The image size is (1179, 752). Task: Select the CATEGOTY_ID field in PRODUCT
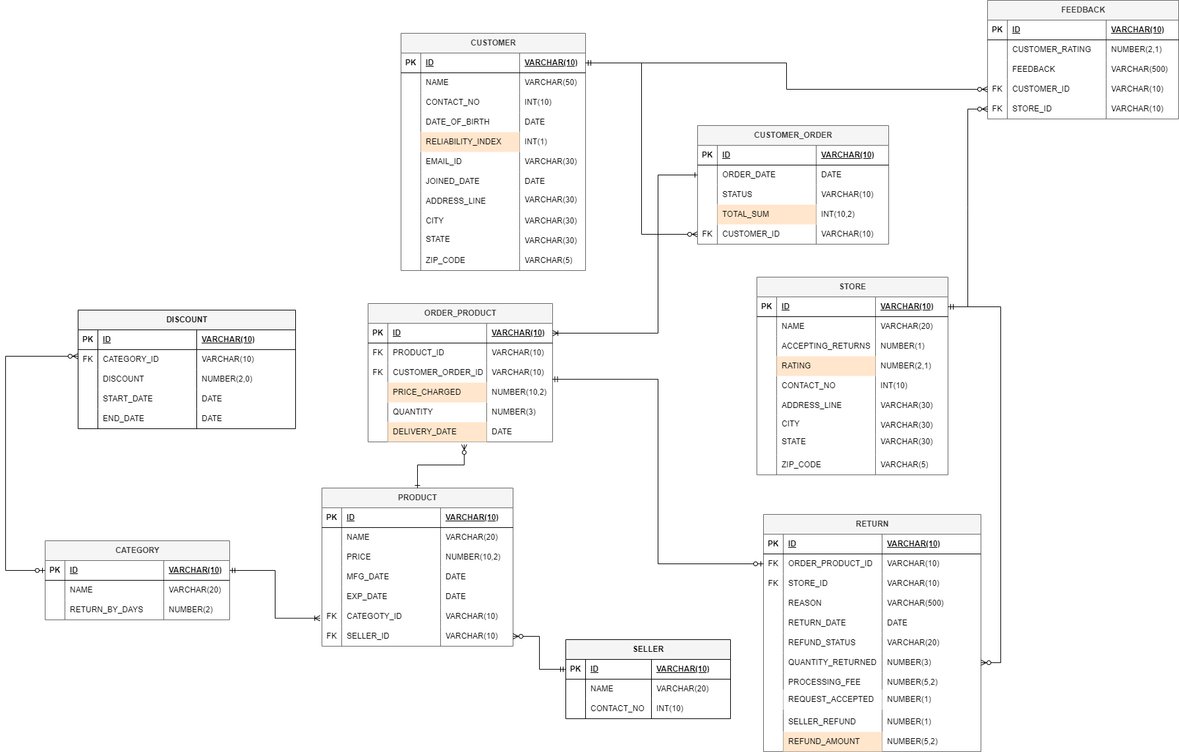coord(374,616)
